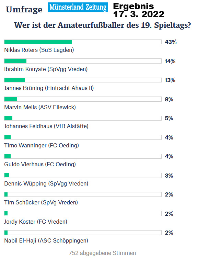
Task: Click Jordy Koster (FC Vreden) entry
Action: [36, 222]
